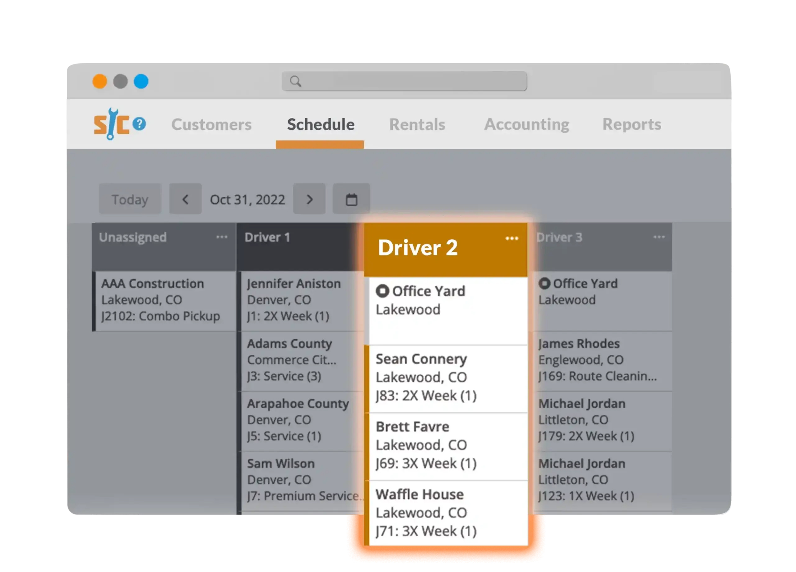Go to the previous day with the left chevron

[x=185, y=199]
